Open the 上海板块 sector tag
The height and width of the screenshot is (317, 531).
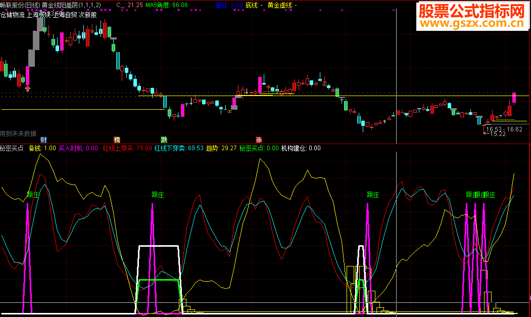pos(38,15)
